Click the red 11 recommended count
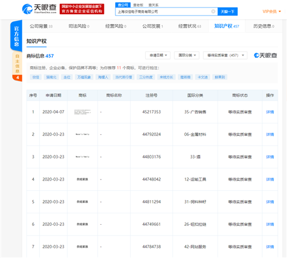 (x=119, y=68)
